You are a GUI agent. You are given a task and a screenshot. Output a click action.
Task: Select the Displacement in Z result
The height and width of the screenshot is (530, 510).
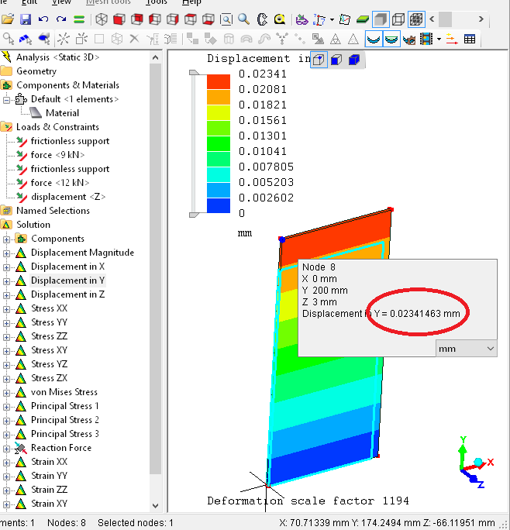[67, 294]
